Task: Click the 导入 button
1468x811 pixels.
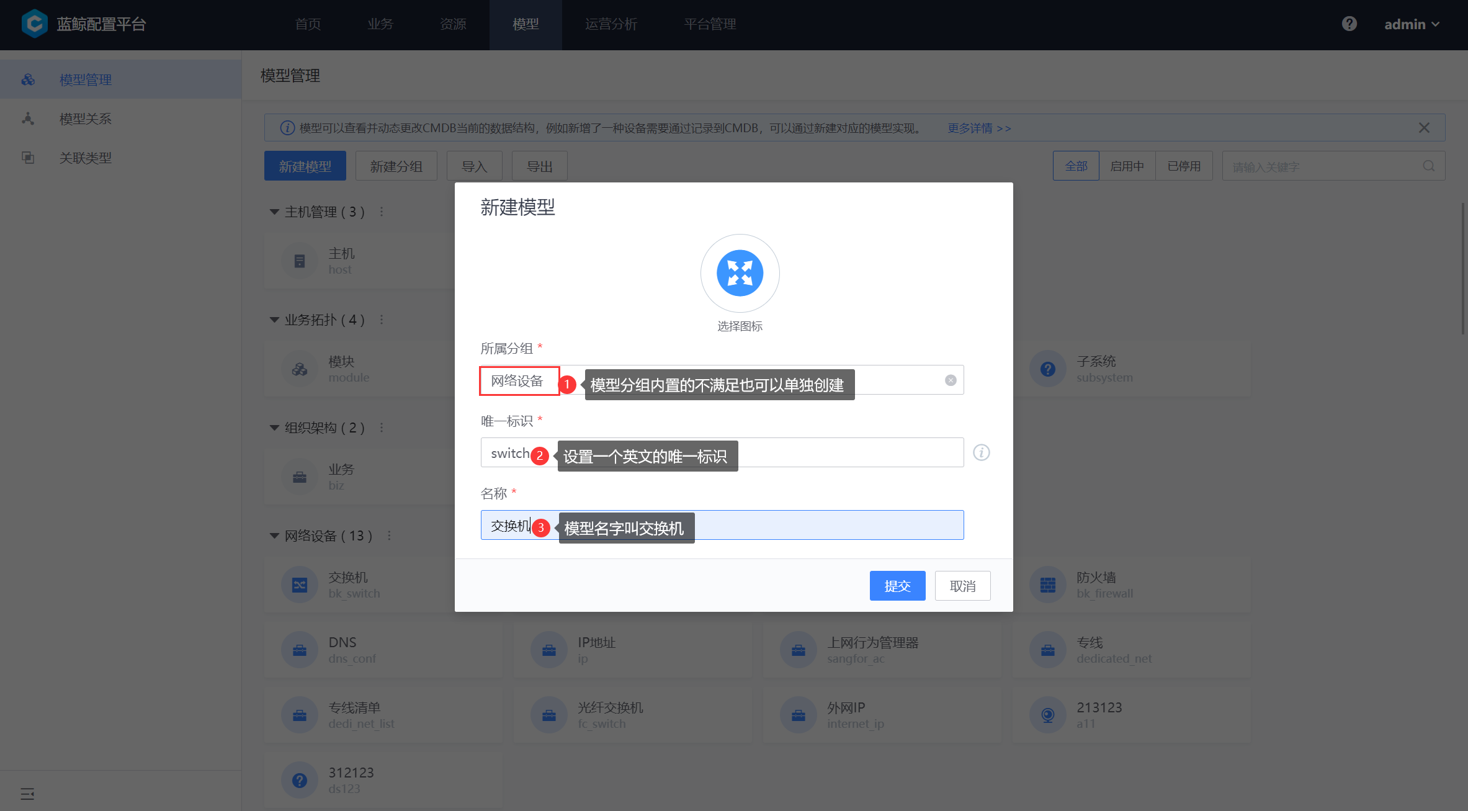Action: pos(474,166)
